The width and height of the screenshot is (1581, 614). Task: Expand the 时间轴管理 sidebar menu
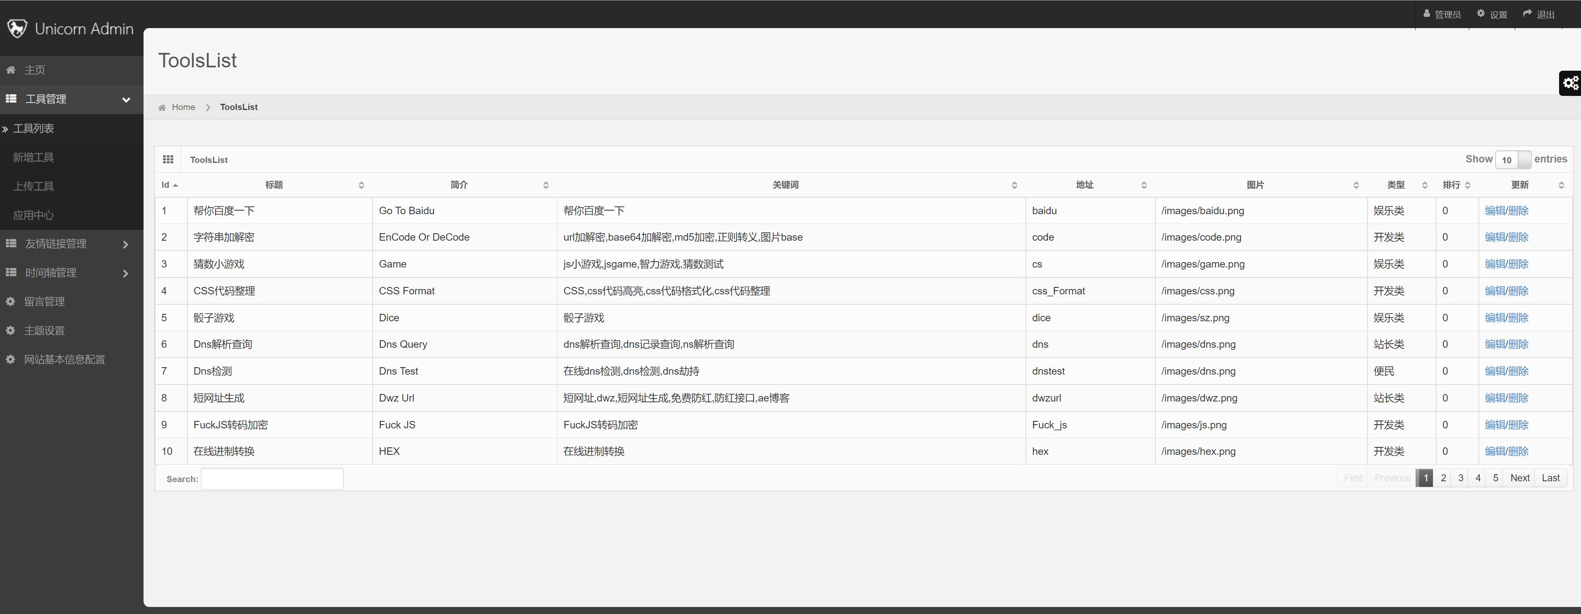50,272
